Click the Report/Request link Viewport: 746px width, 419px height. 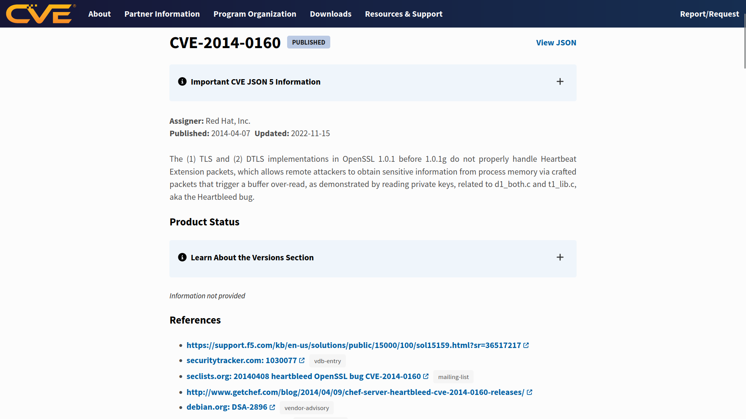709,14
